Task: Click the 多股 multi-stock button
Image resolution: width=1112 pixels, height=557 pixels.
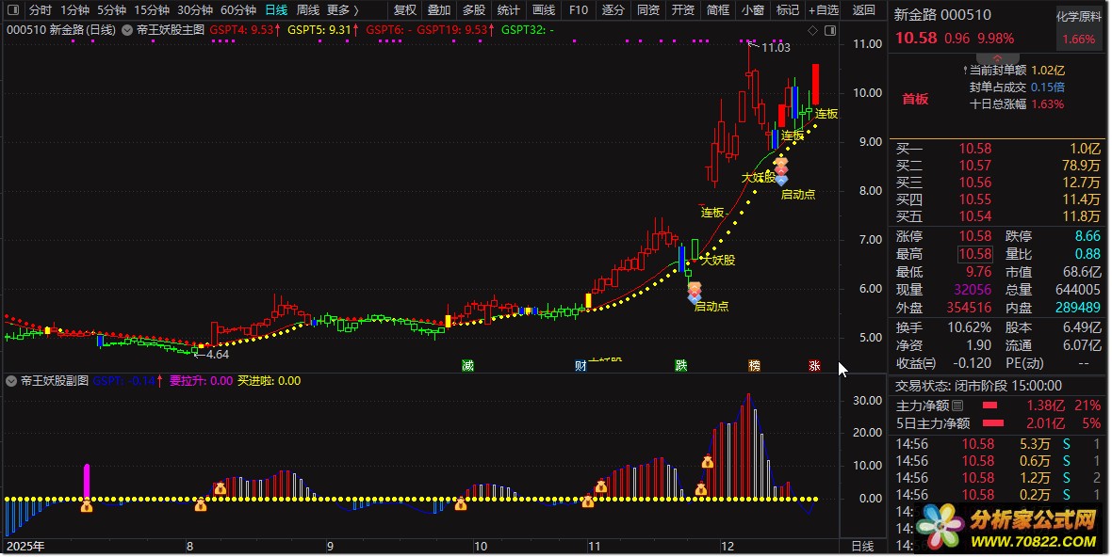Action: pyautogui.click(x=474, y=10)
